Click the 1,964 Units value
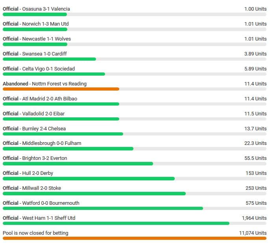 (x=254, y=218)
